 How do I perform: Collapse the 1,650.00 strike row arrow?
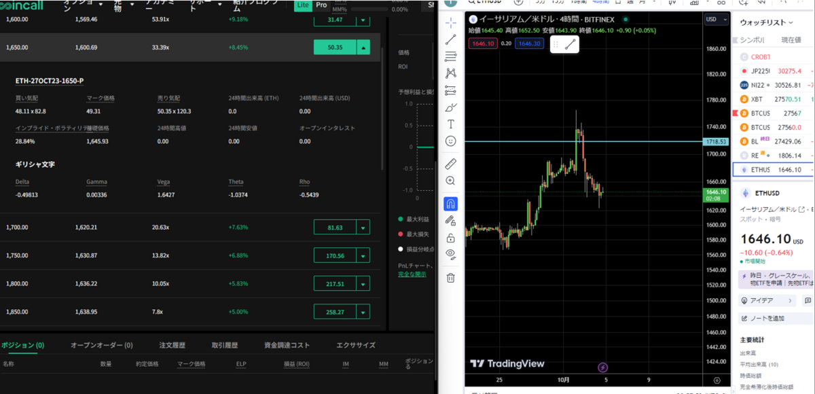pos(363,48)
